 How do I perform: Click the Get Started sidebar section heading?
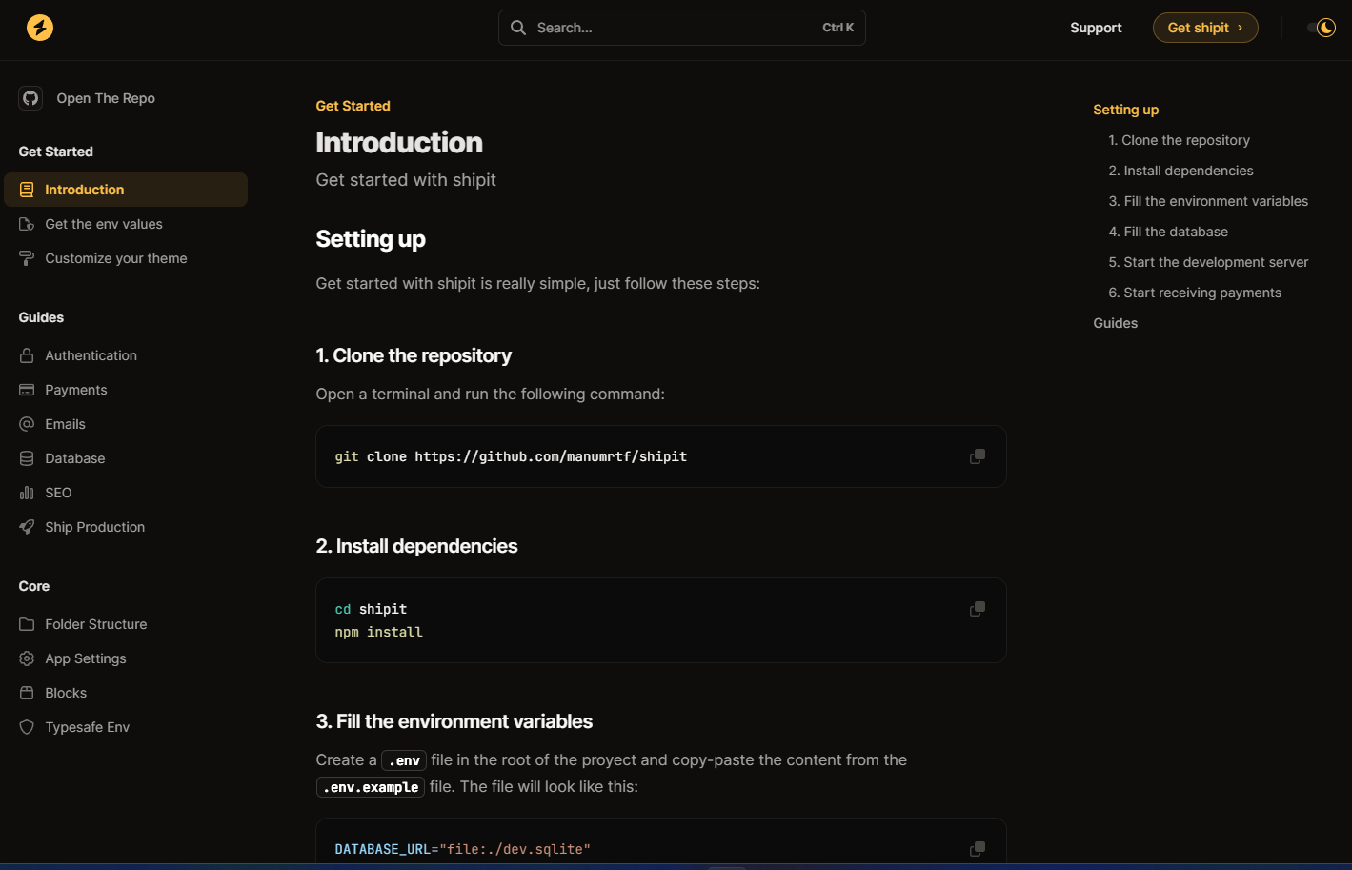point(56,152)
